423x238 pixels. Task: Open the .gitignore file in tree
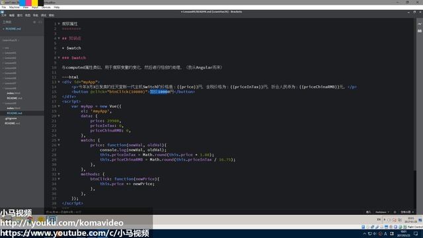(x=11, y=118)
